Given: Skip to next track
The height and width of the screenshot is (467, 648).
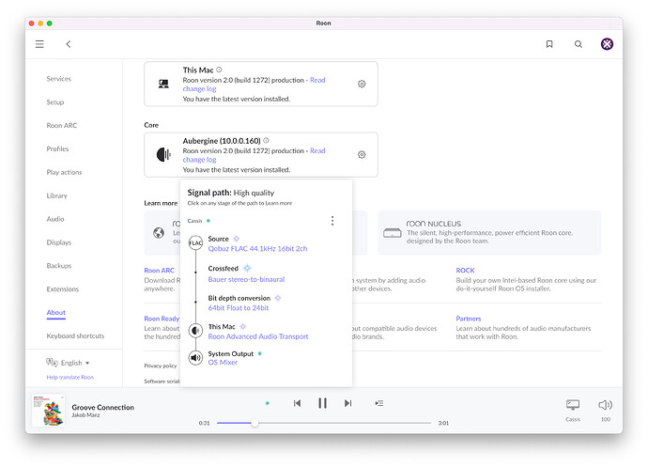Looking at the screenshot, I should pos(348,403).
